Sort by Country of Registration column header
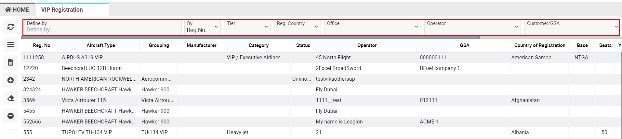Screen dimensions: 622x139 click(540, 45)
